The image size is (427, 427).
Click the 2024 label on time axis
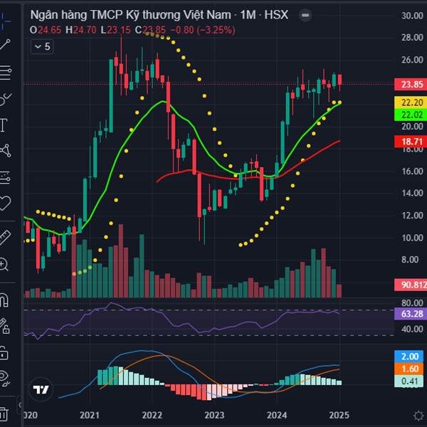pos(277,416)
